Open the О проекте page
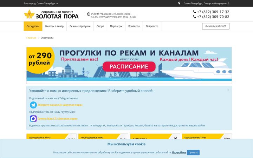This screenshot has width=253, height=158. point(152,26)
